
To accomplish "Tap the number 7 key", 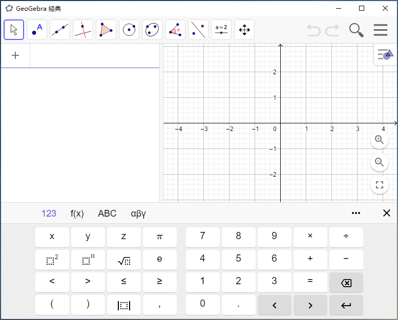I will 202,237.
